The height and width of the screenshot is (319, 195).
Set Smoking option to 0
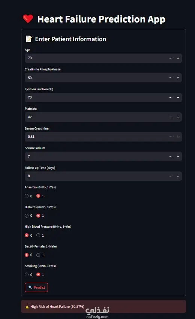[x=27, y=274]
